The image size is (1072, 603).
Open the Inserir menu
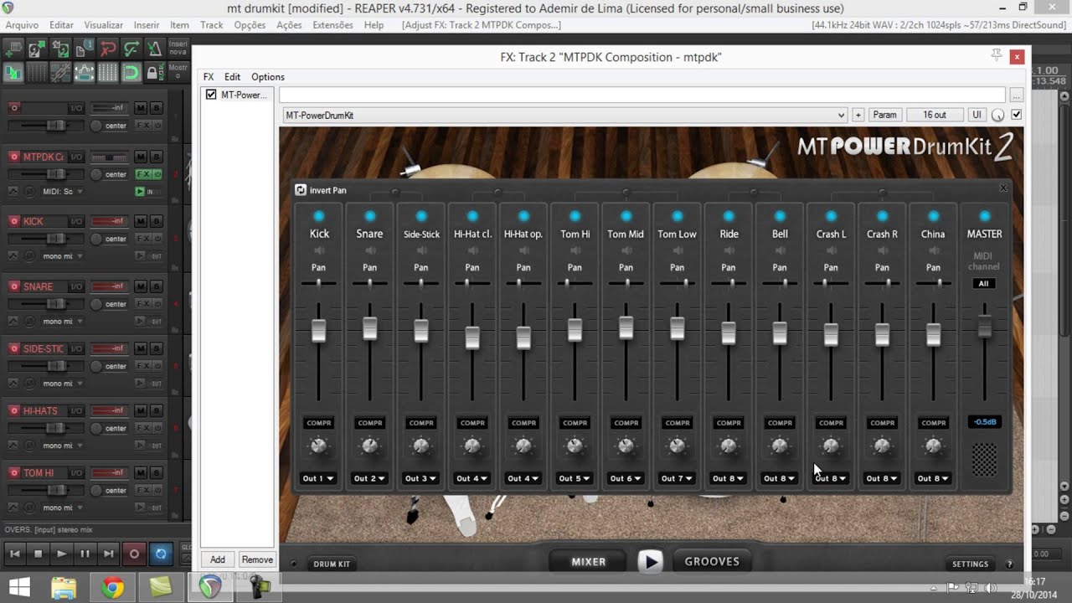[147, 25]
